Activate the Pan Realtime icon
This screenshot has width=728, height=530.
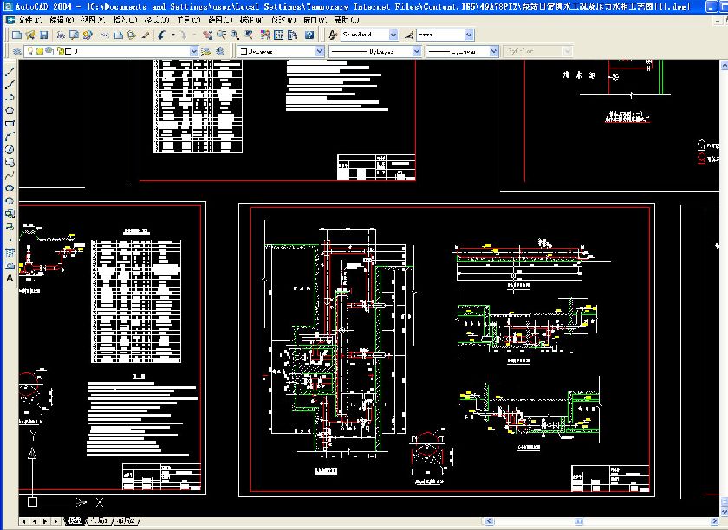[x=207, y=35]
